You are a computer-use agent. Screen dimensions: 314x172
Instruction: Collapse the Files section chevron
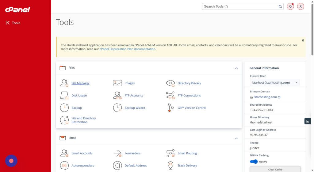tap(236, 68)
